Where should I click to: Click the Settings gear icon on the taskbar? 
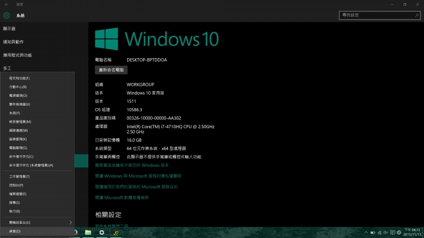click(x=102, y=232)
